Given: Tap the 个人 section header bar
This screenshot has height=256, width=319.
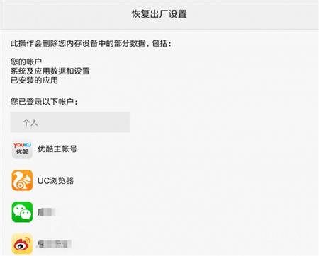Looking at the screenshot, I should (70, 122).
